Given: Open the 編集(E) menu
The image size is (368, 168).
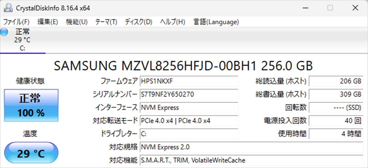Looking at the screenshot, I should point(48,22).
